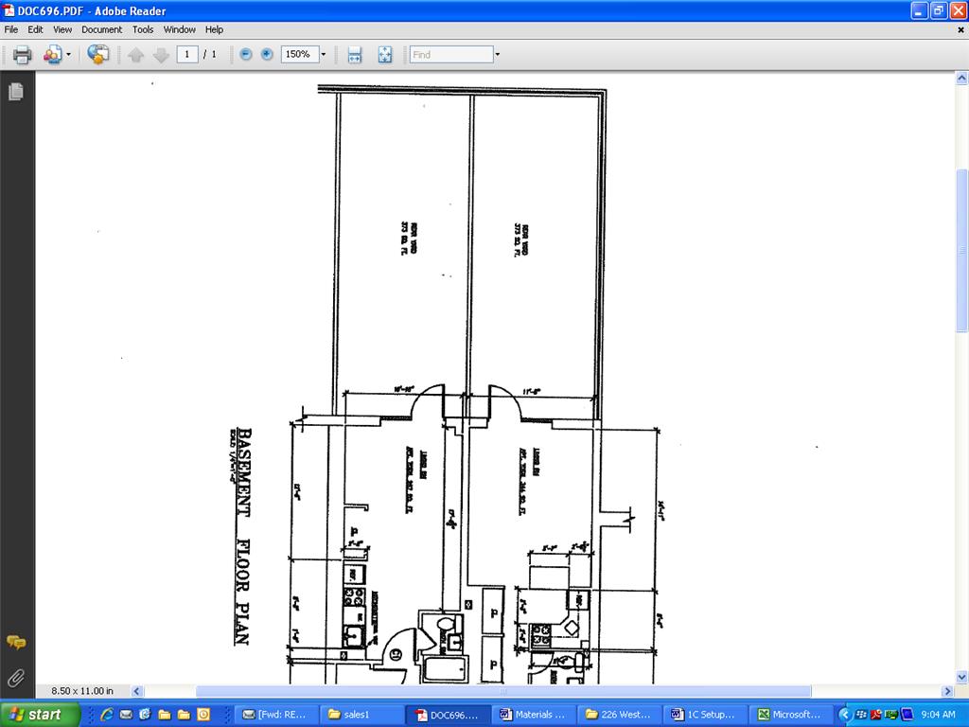Viewport: 969px width, 727px height.
Task: Click the Print icon in toolbar
Action: (22, 55)
